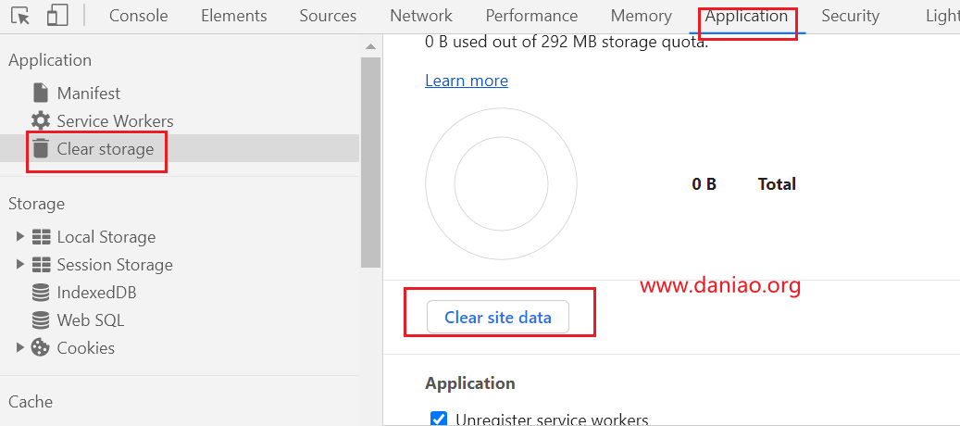Click the Web SQL database icon

click(x=41, y=320)
